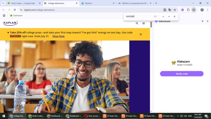211x119 pixels.
Task: View site information icon in address bar
Action: coord(21,10)
